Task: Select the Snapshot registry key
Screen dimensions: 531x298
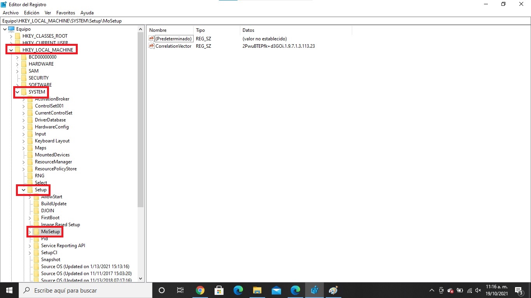Action: 51,260
